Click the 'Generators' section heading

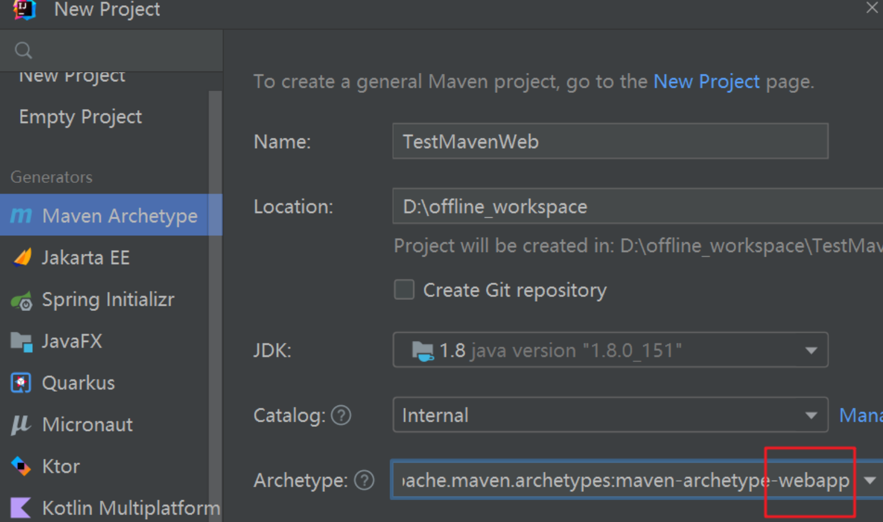pyautogui.click(x=51, y=177)
